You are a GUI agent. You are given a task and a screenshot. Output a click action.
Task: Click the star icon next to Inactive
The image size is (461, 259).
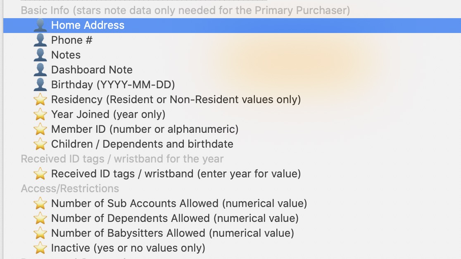[40, 248]
